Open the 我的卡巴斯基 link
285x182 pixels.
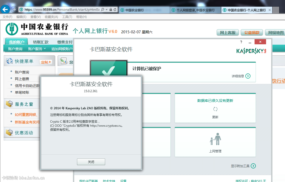89,180
